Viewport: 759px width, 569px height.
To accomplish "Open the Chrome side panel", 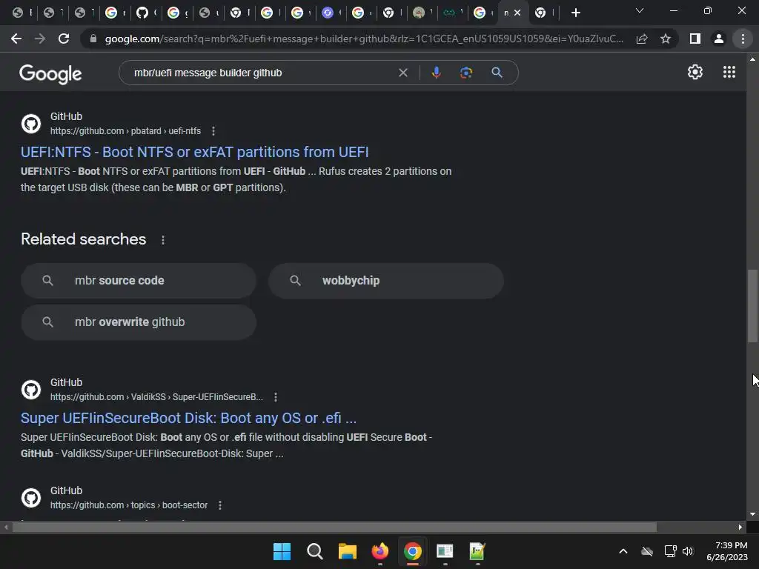I will (x=695, y=39).
